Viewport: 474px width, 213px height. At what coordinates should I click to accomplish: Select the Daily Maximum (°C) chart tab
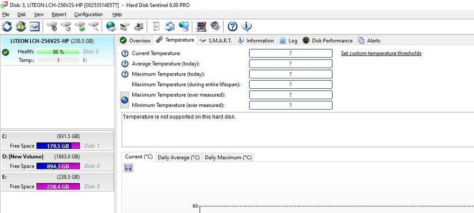click(228, 157)
